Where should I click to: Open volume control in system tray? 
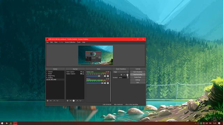(207, 124)
